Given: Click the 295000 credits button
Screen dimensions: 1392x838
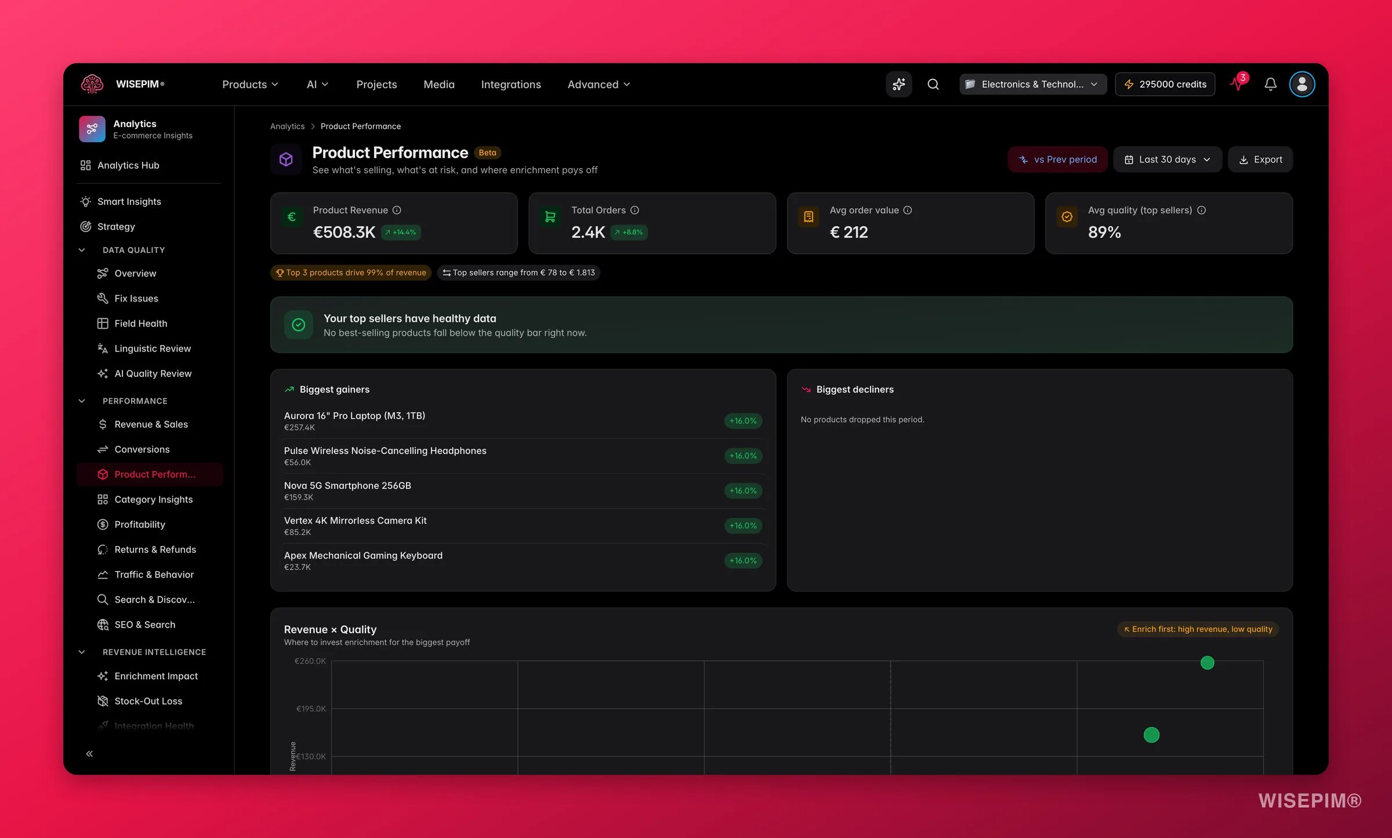Looking at the screenshot, I should [1165, 84].
